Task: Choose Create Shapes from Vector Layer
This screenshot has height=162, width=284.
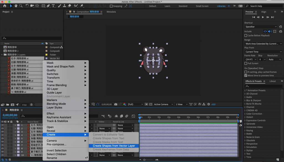Action: pyautogui.click(x=114, y=146)
